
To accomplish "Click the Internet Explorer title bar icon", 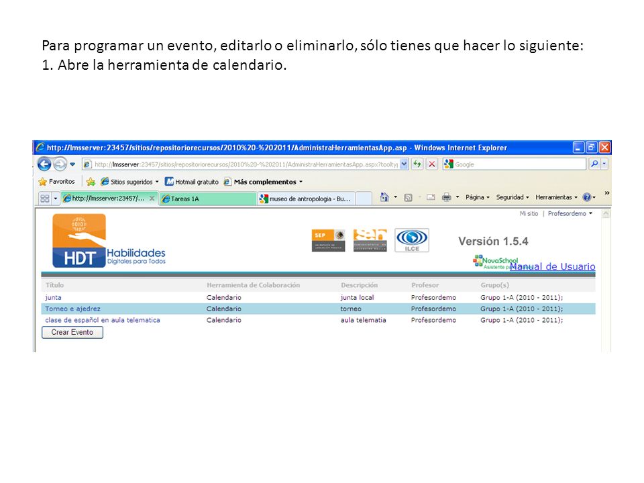I will coord(40,147).
